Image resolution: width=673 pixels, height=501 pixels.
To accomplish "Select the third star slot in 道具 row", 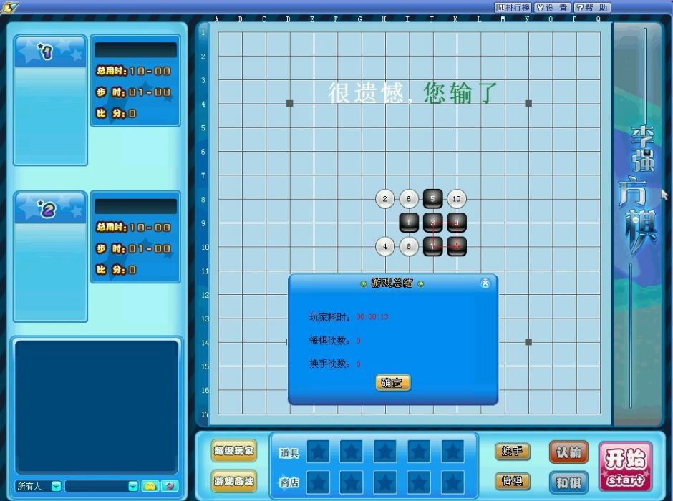I will click(x=385, y=452).
